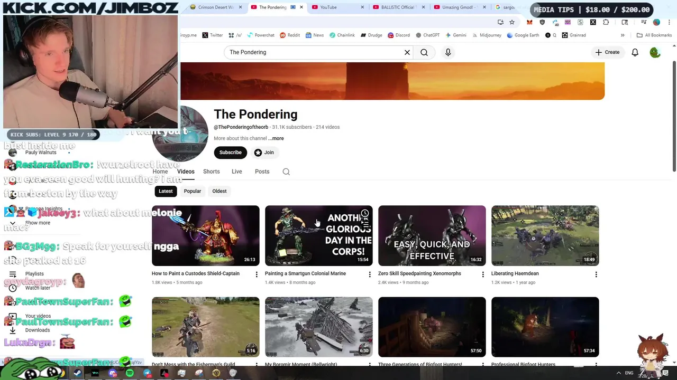Click the Join membership button
The width and height of the screenshot is (677, 380).
click(x=264, y=153)
